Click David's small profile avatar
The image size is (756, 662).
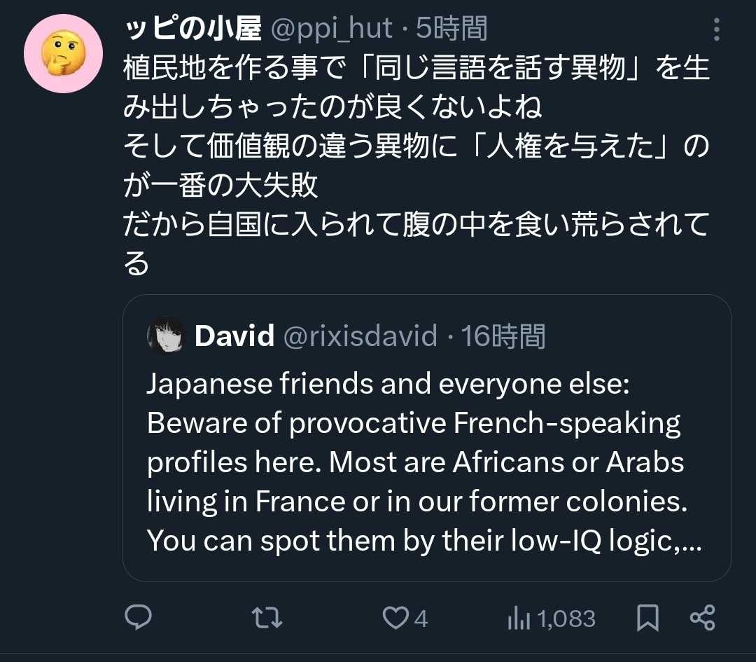point(165,336)
